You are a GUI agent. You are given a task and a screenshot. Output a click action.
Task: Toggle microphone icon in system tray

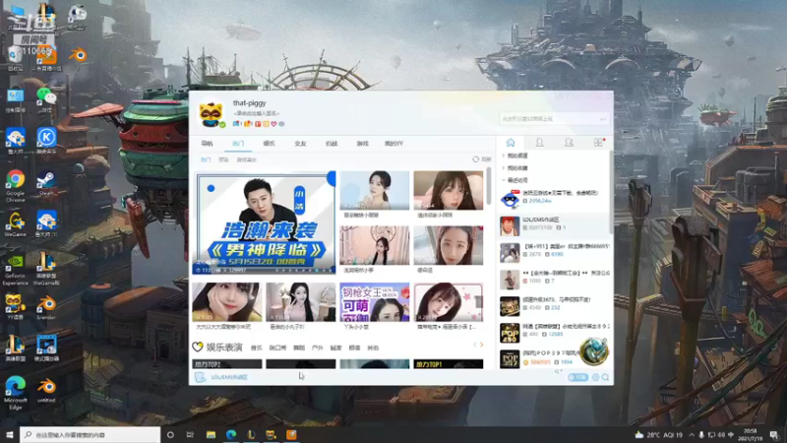pyautogui.click(x=701, y=434)
